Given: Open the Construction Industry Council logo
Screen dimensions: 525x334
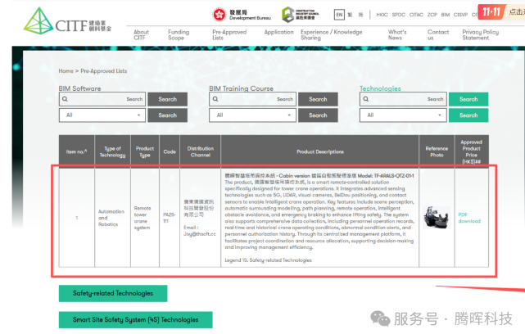Looking at the screenshot, I should point(303,15).
